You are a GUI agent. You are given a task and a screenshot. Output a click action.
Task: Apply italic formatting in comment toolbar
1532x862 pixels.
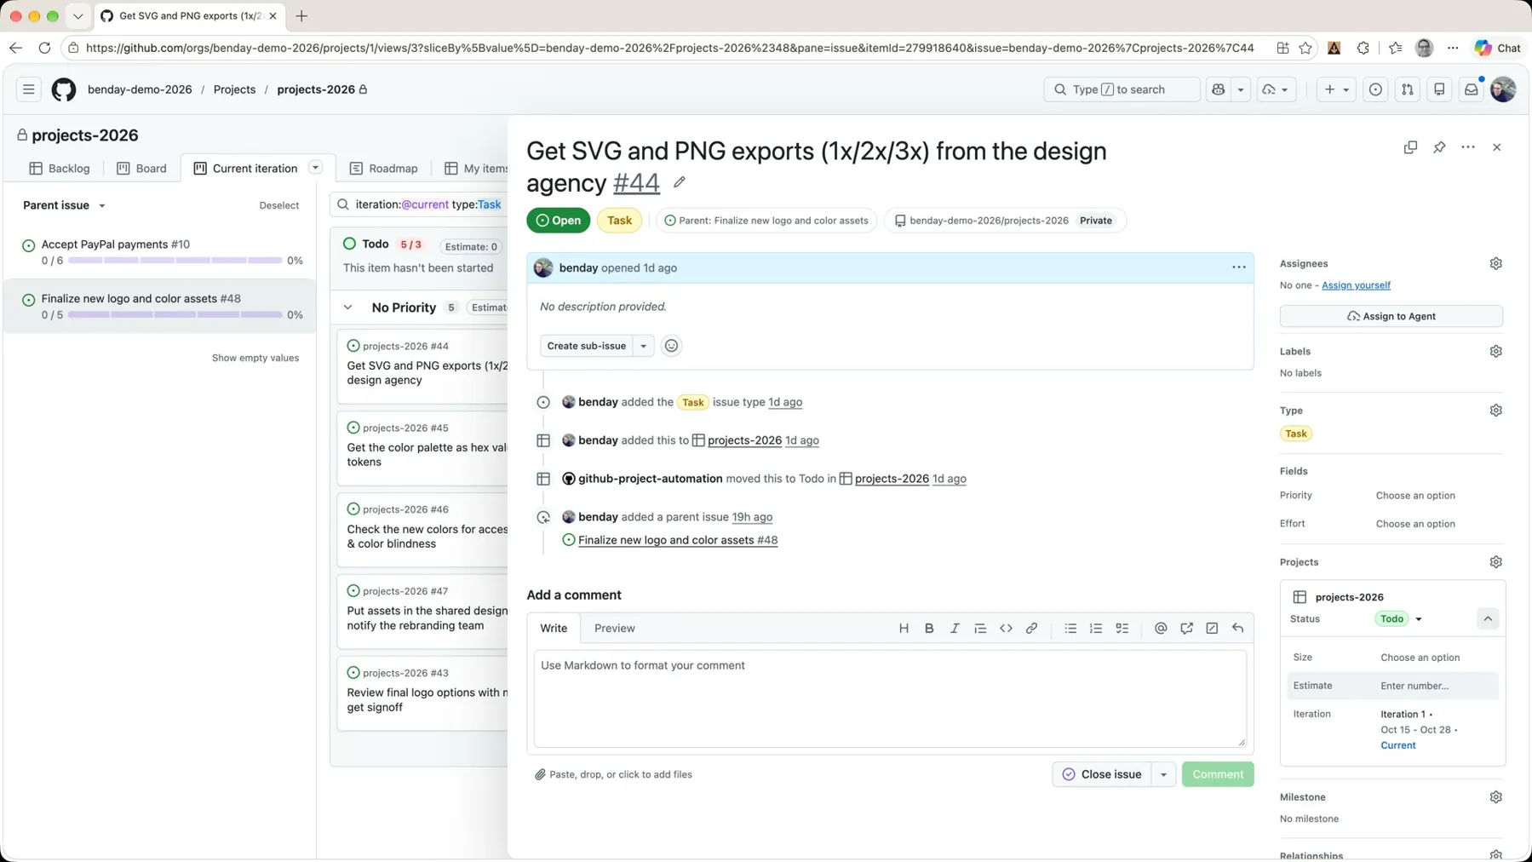tap(955, 629)
